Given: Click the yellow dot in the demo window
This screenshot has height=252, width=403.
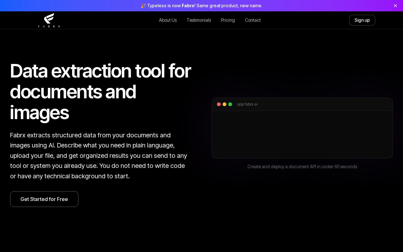Looking at the screenshot, I should (x=224, y=104).
